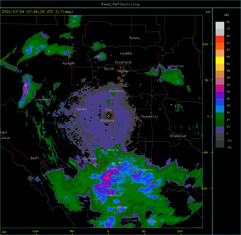The height and width of the screenshot is (235, 241).
Task: Click the magenta storm core west of Limestone
Action: point(25,88)
